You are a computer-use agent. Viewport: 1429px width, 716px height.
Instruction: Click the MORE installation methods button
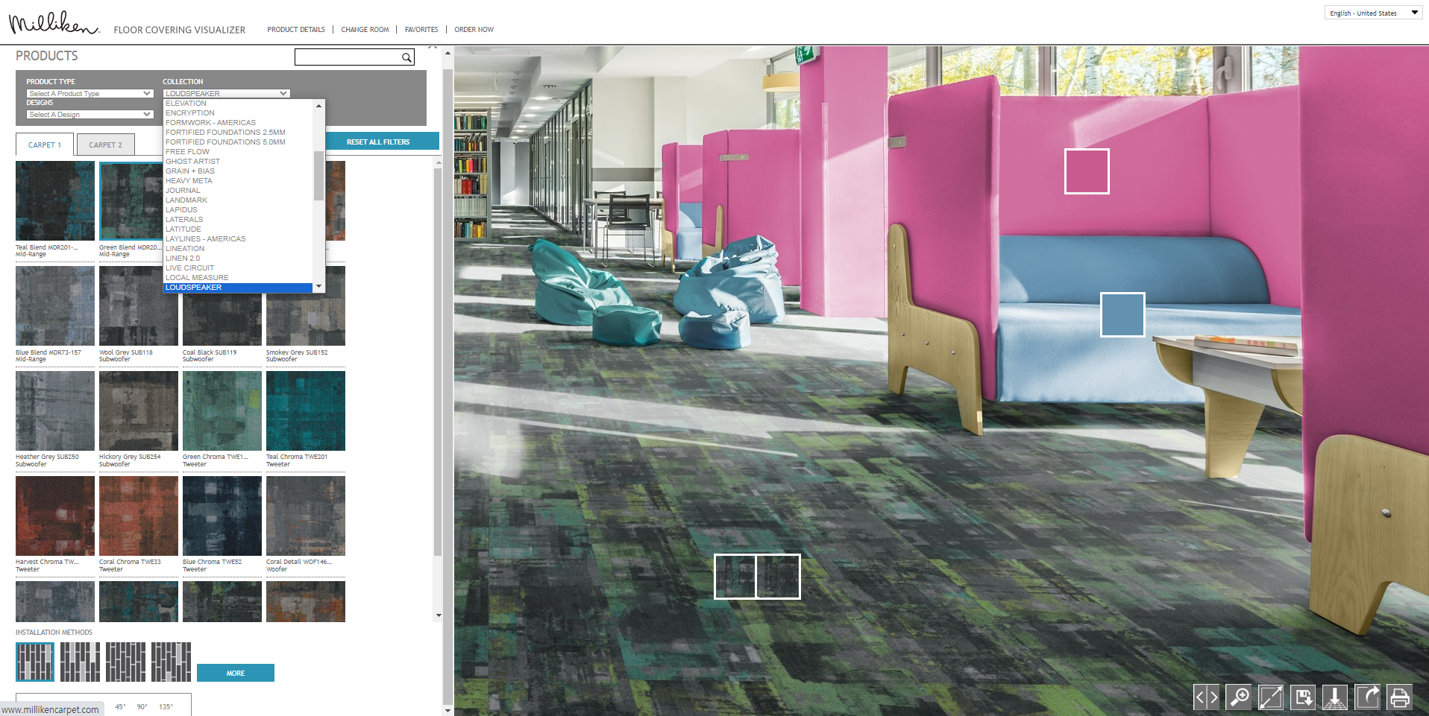point(236,673)
